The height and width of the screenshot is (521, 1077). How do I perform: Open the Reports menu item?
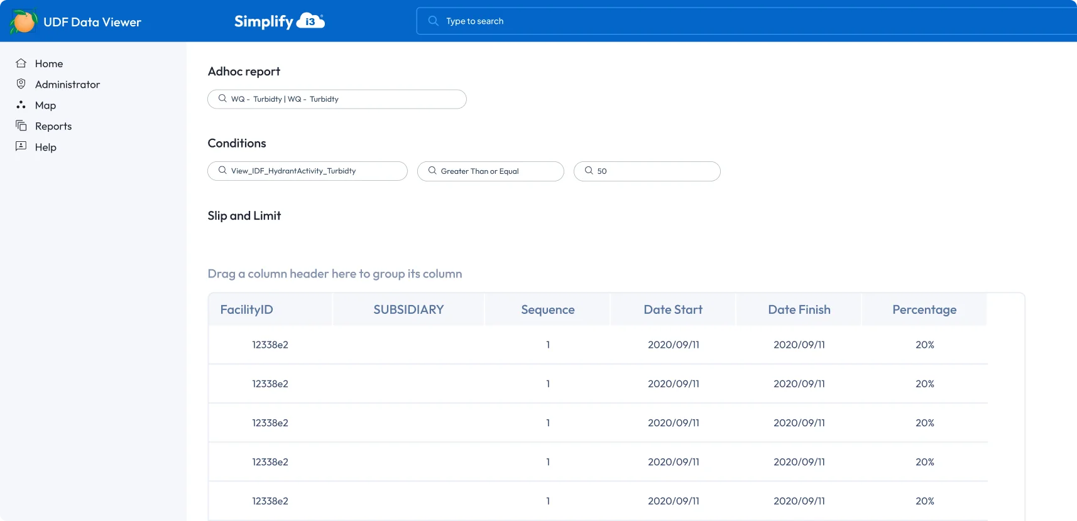tap(53, 126)
